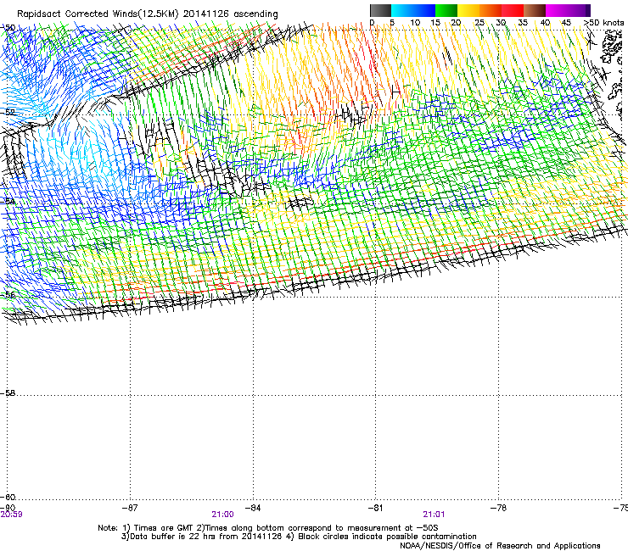Select the yellow 20-25 knots legend swatch

click(x=468, y=10)
